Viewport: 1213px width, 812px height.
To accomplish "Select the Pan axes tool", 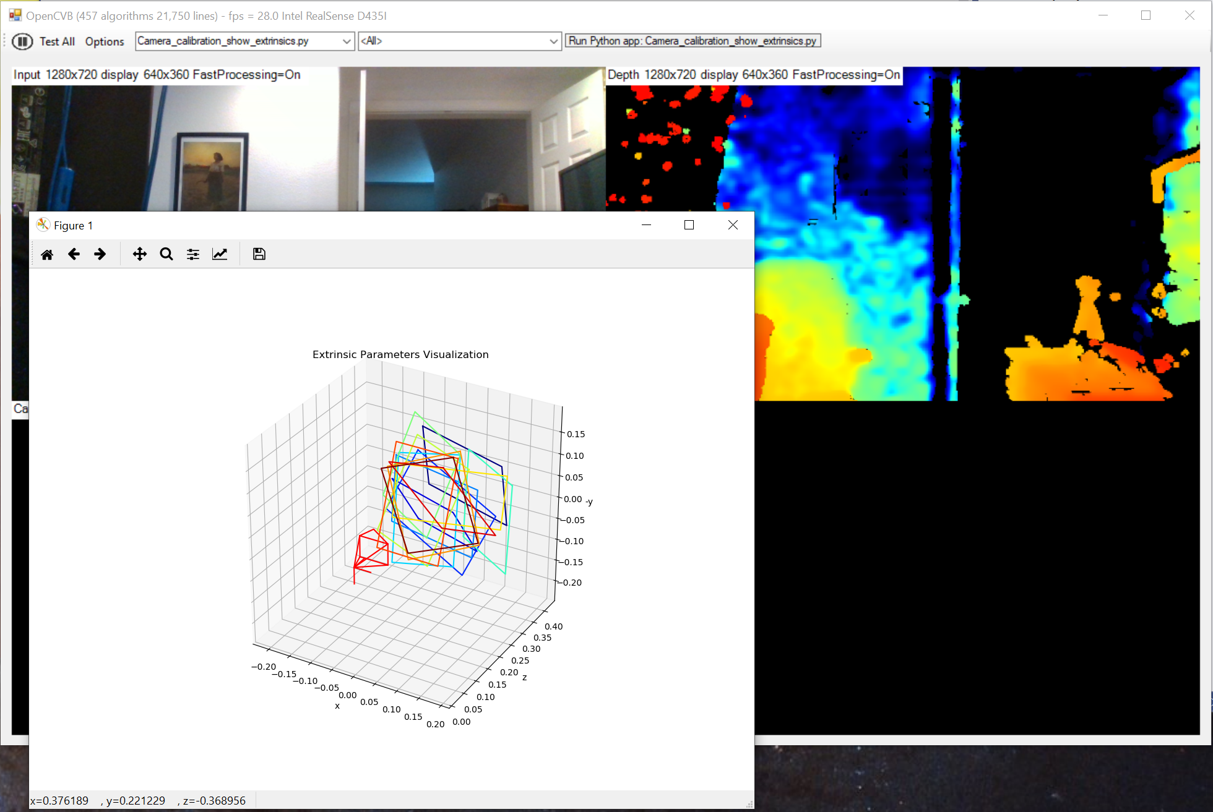I will coord(140,254).
